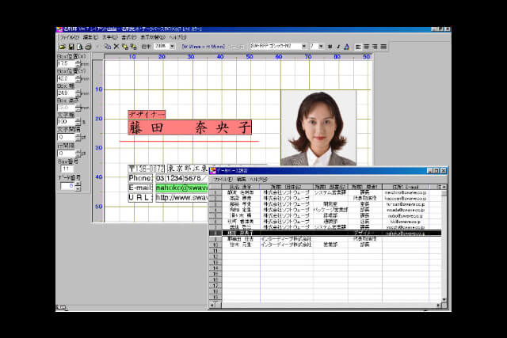Open the 文字 menu
This screenshot has height=338, width=507.
tap(109, 37)
